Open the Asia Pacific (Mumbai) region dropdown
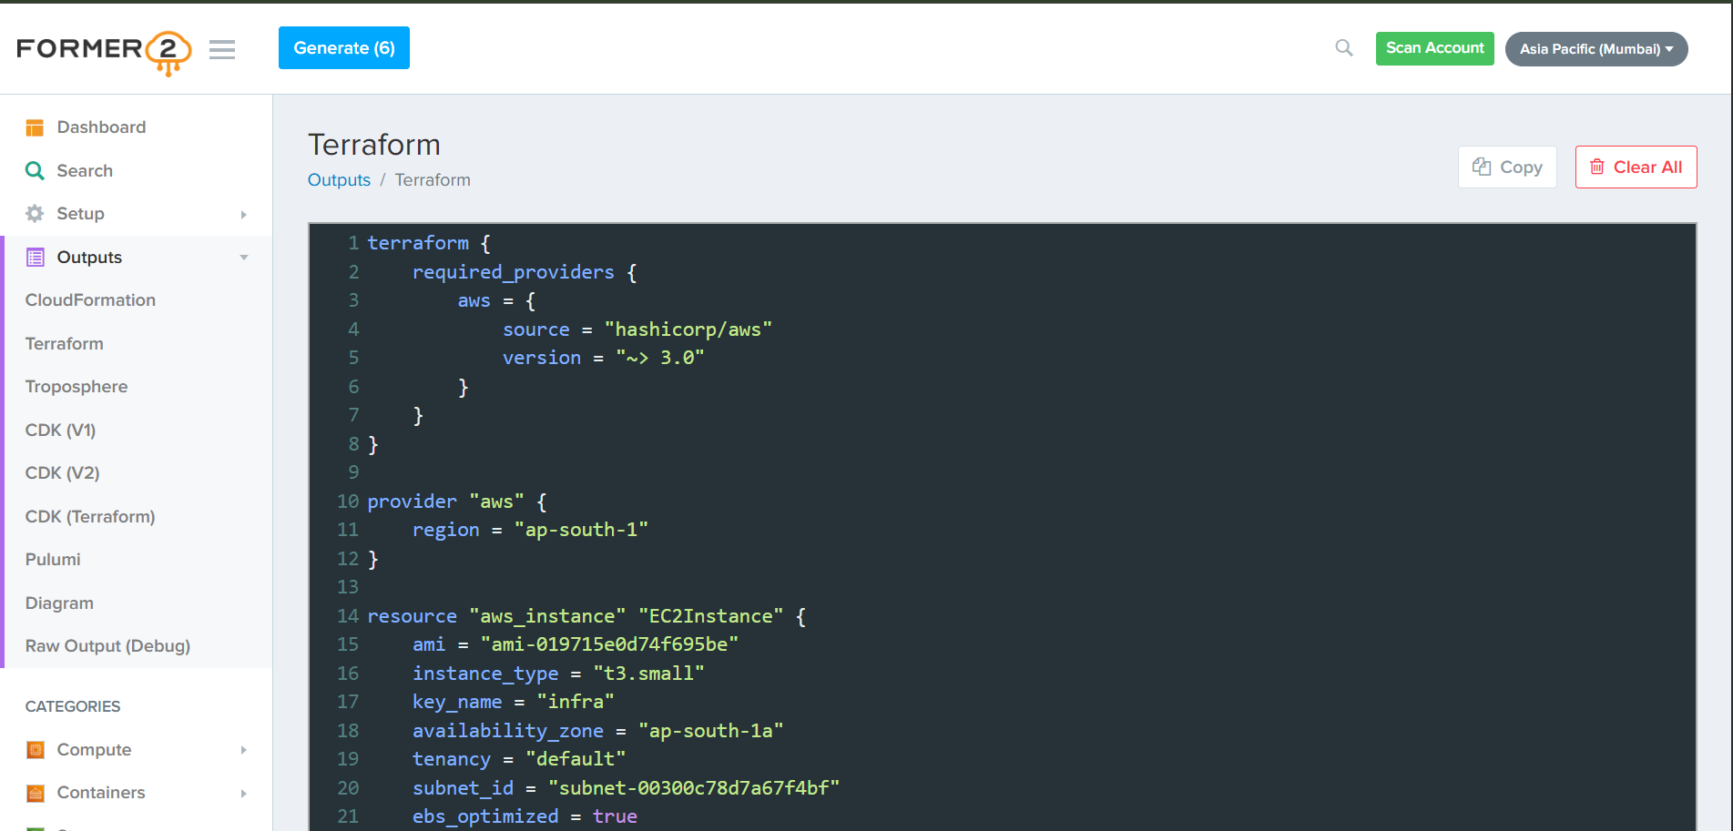1733x831 pixels. click(x=1595, y=49)
